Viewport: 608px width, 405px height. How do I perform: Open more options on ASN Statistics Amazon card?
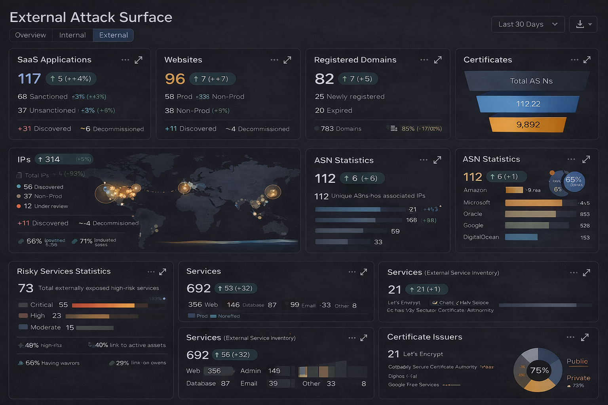tap(571, 159)
